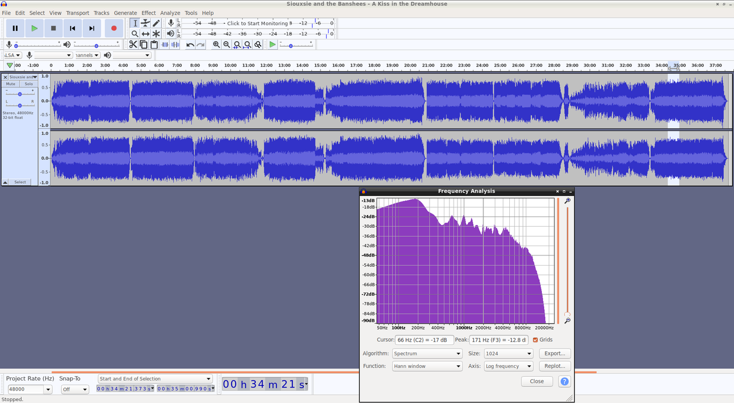The image size is (734, 403).
Task: Click the Undo arrow icon
Action: [x=190, y=45]
